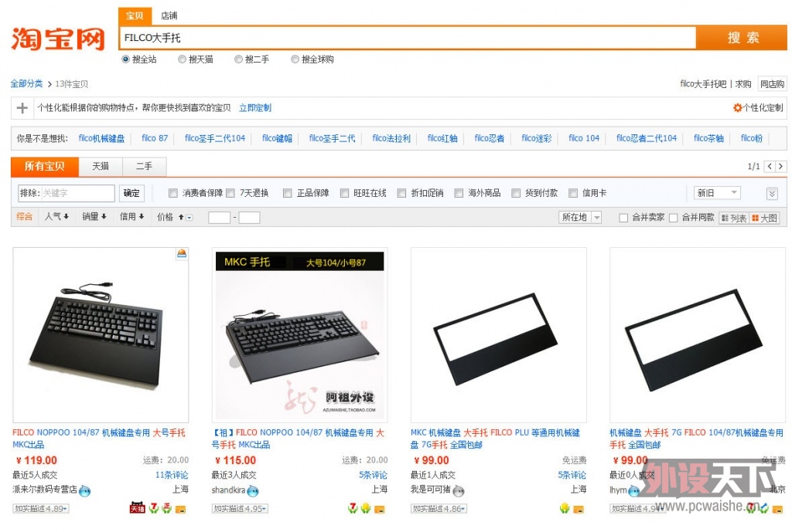Screen dimensions: 792x532
Task: Check the 折扣促销 filter
Action: tap(401, 193)
